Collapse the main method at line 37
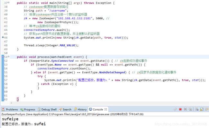 9,2
